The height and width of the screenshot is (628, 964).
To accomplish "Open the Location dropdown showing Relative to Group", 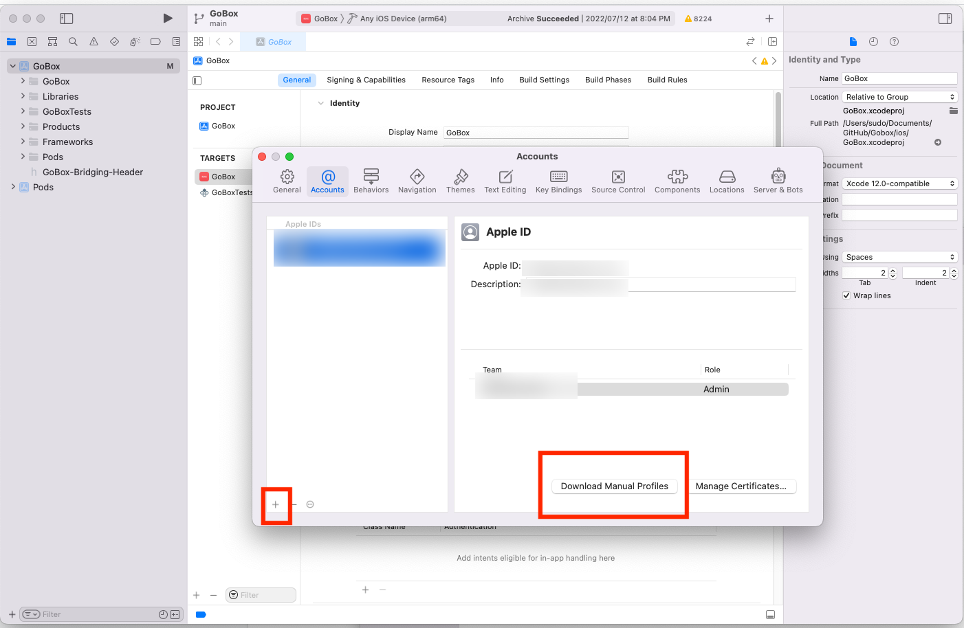I will point(899,97).
